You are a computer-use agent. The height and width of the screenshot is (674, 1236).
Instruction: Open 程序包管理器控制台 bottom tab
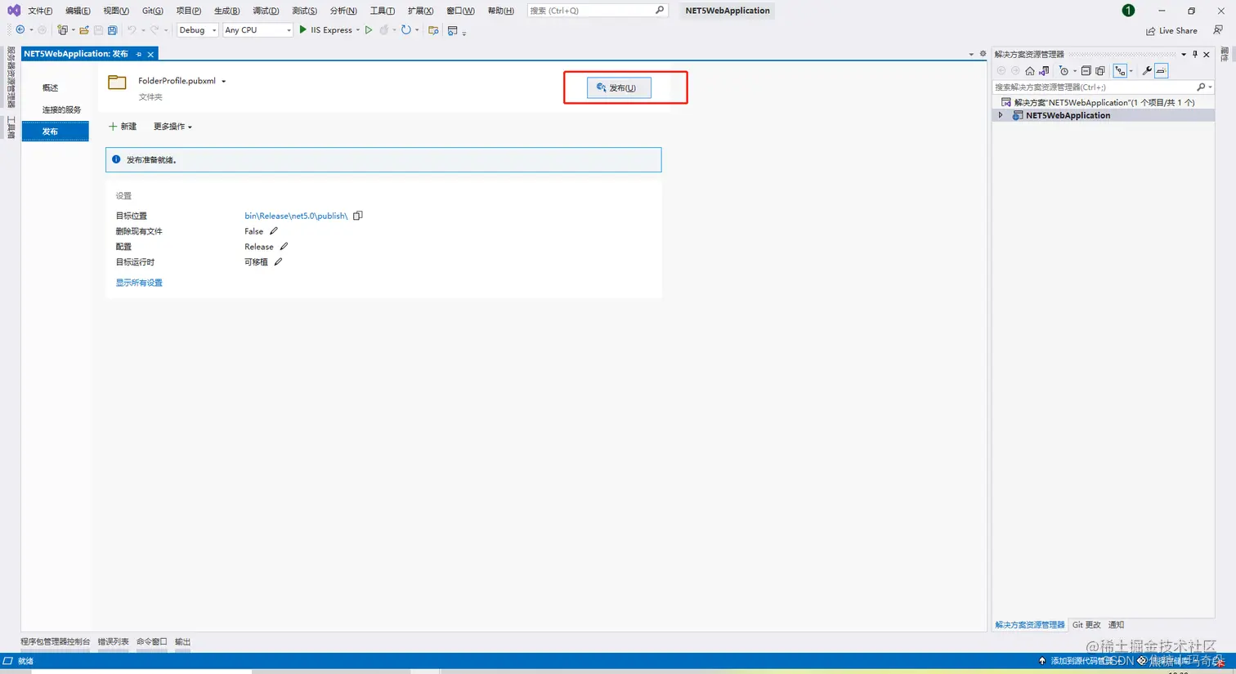click(x=55, y=642)
